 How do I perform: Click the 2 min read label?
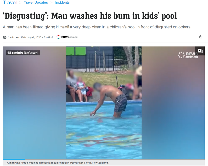tap(14, 37)
